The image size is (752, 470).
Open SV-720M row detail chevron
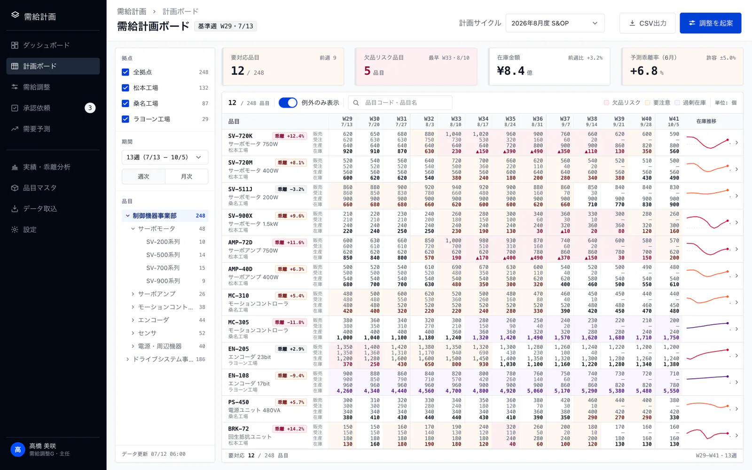tap(736, 169)
